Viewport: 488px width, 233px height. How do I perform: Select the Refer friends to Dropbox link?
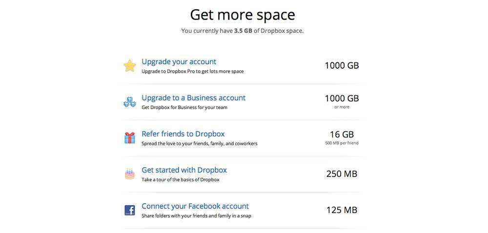183,134
